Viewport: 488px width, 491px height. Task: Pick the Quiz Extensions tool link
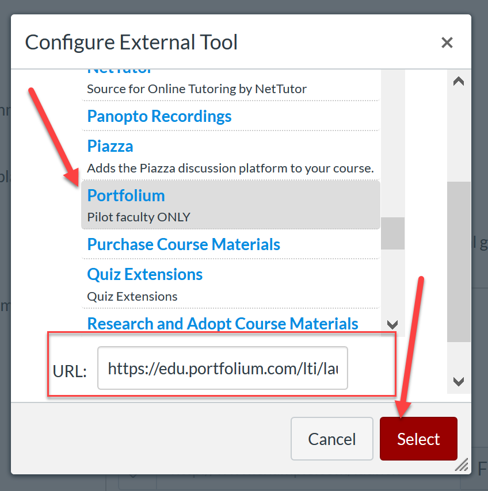pos(145,274)
